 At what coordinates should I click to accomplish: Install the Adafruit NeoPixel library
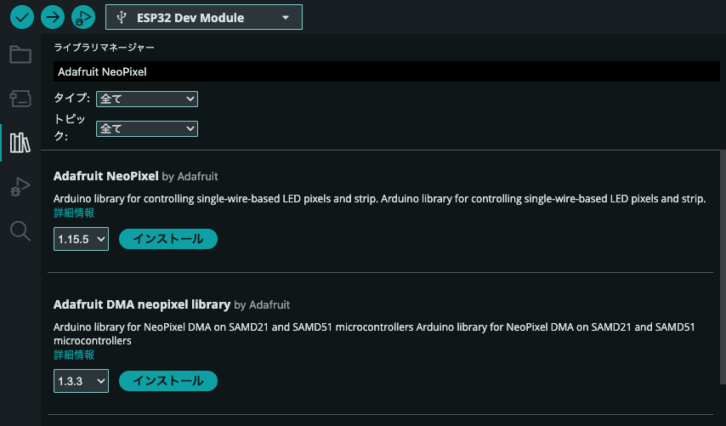click(168, 239)
